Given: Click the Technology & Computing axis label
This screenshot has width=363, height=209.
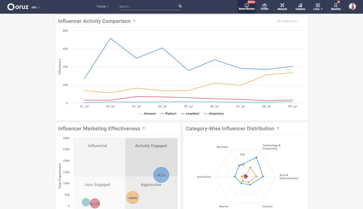Looking at the screenshot, I should click(271, 147).
